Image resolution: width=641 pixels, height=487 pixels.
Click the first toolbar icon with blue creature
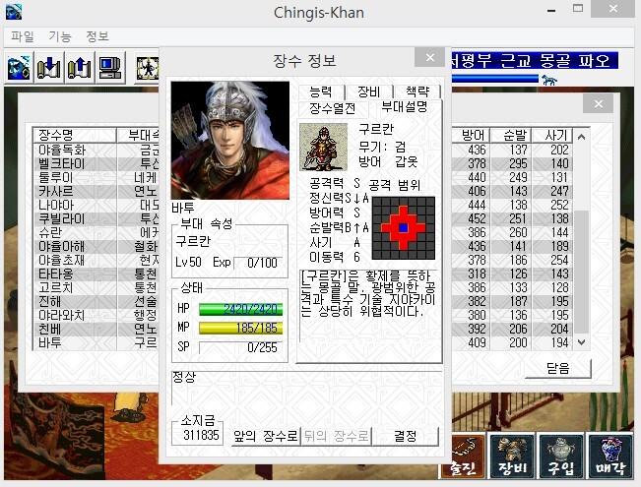pos(20,68)
